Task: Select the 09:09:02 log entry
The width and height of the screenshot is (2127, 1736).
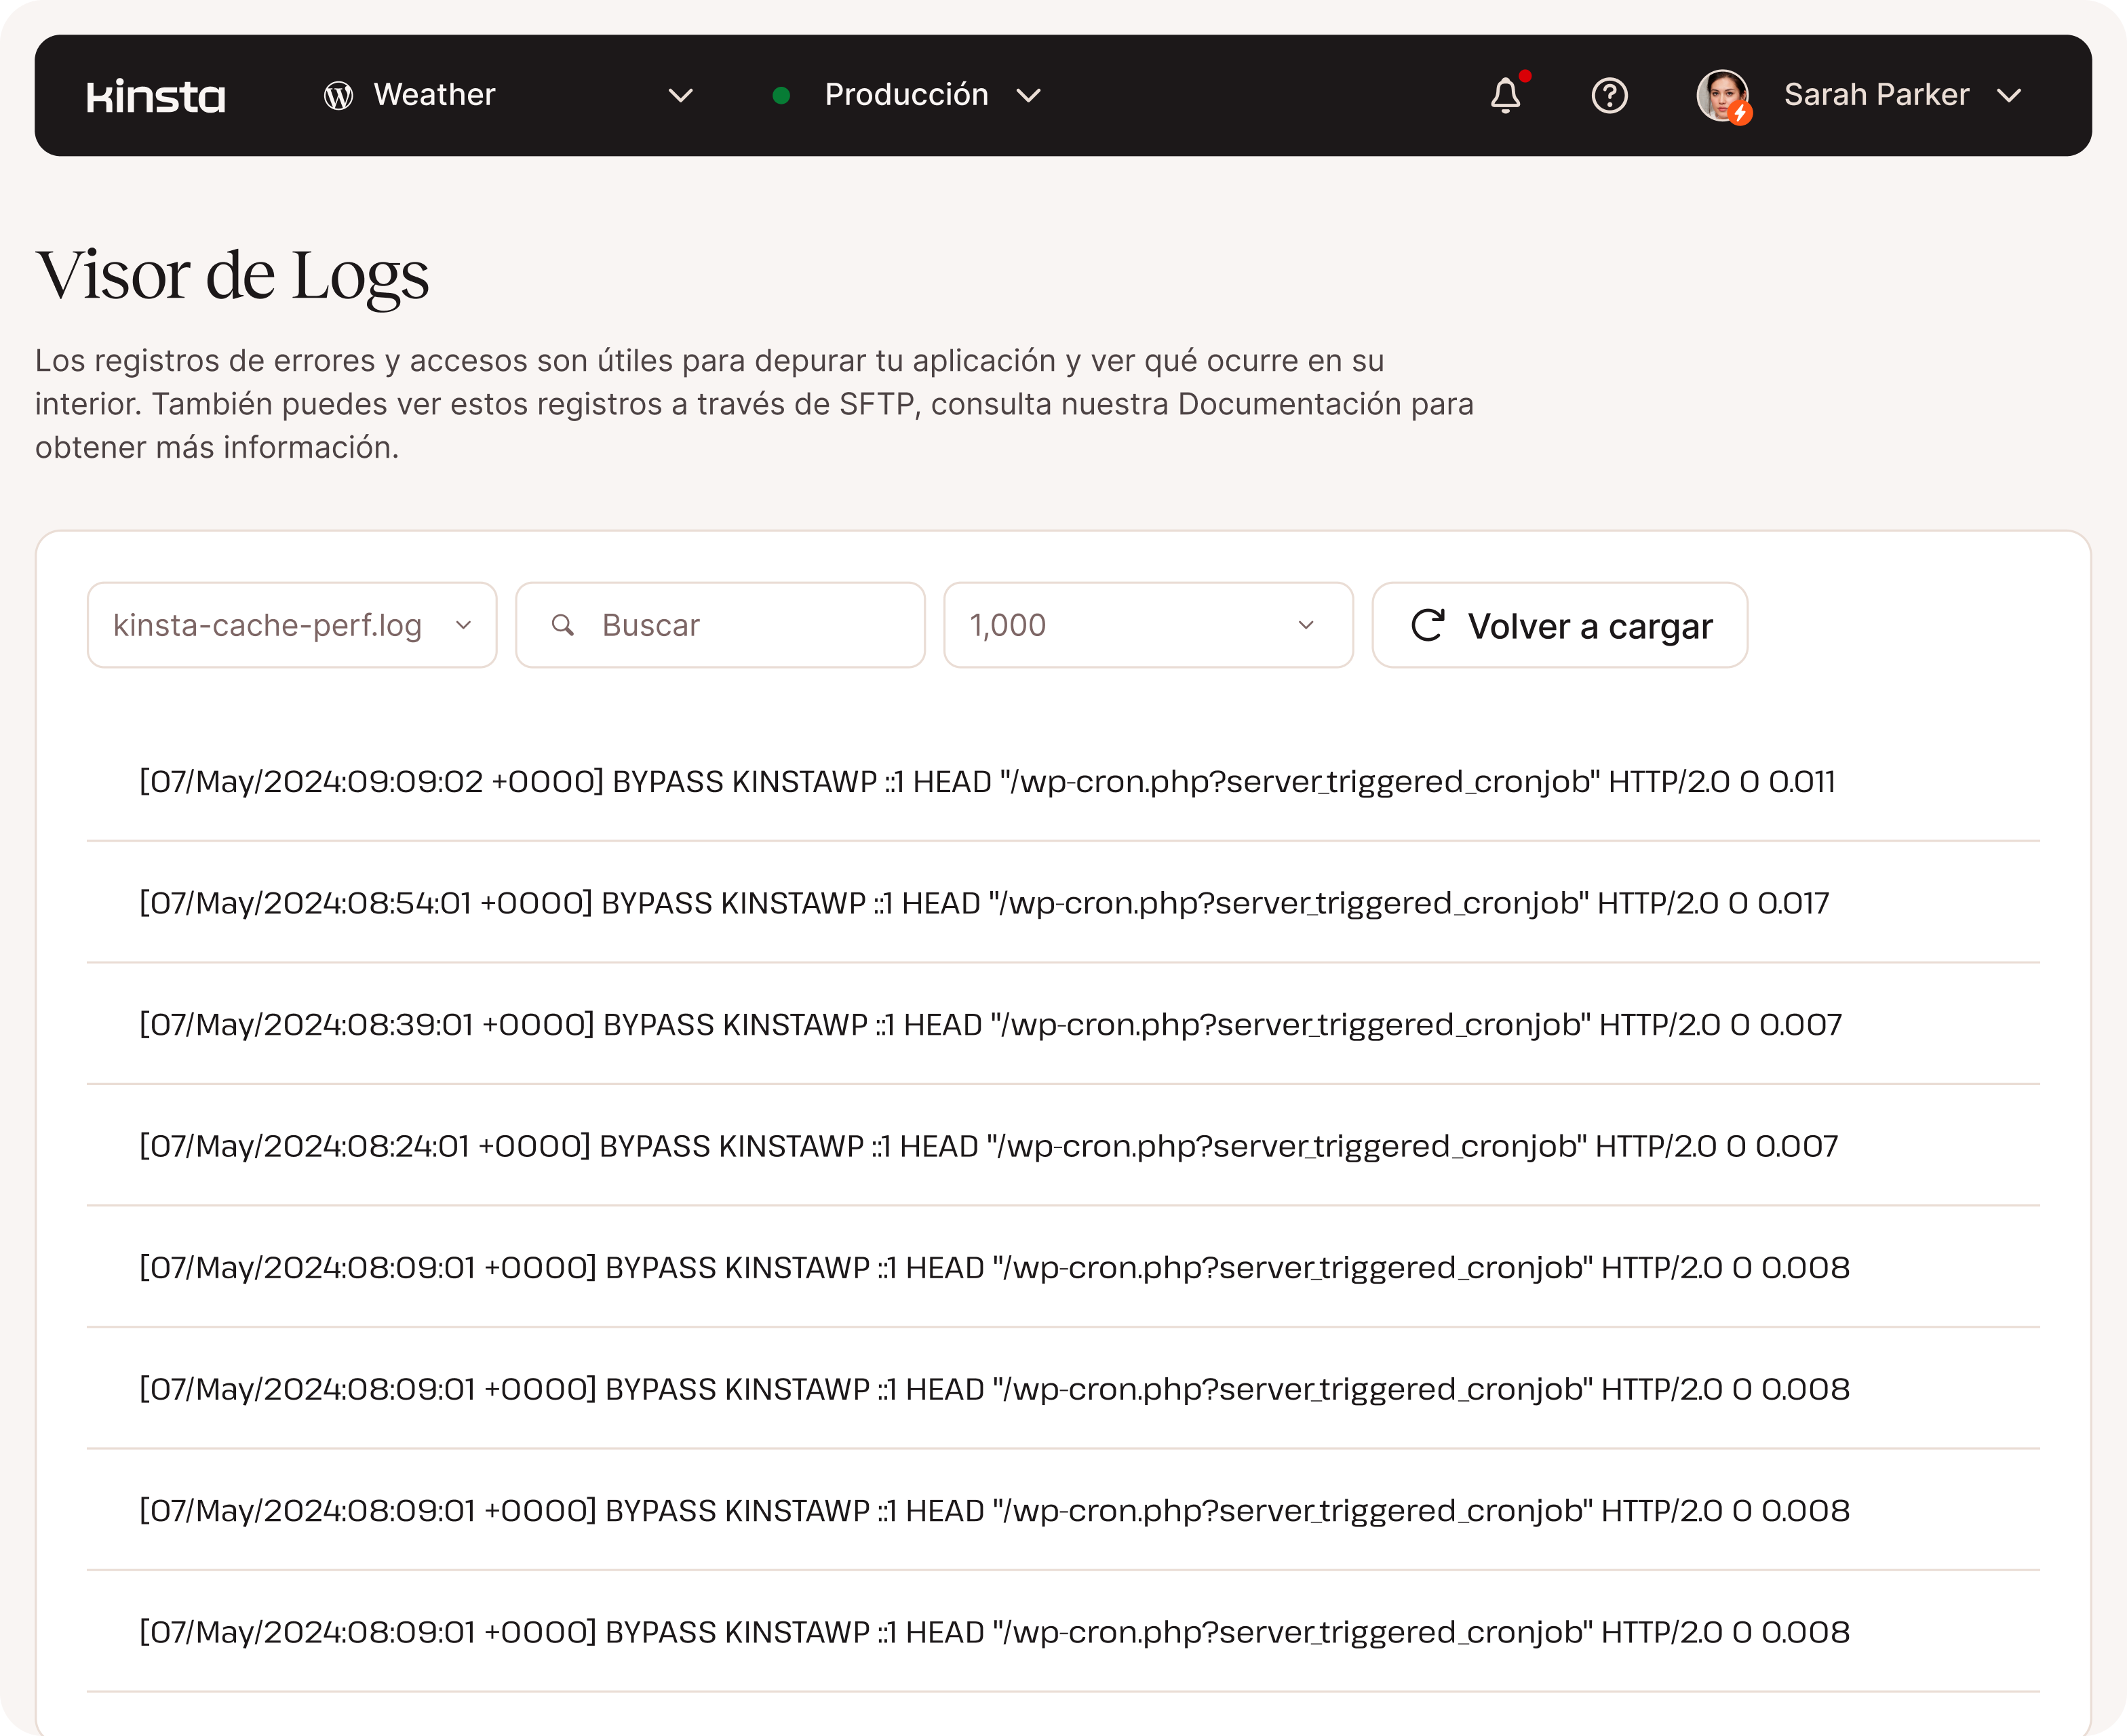Action: tap(986, 781)
